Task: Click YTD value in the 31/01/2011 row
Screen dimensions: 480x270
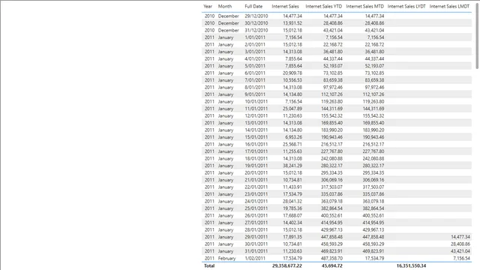Action: (331, 251)
